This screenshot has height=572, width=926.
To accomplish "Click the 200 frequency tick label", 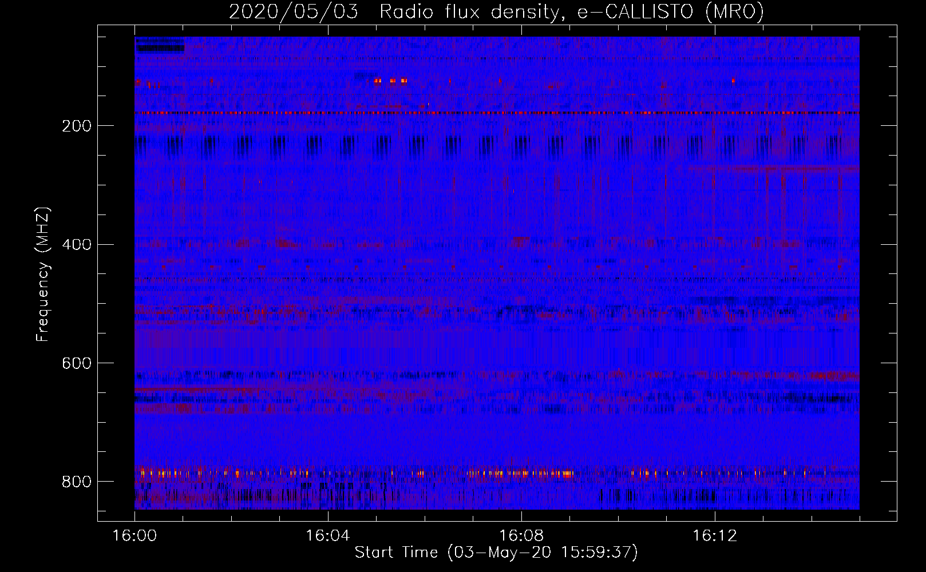I will [77, 126].
